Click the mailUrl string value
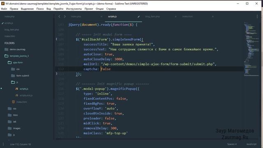This screenshot has width=263, height=148. [158, 64]
